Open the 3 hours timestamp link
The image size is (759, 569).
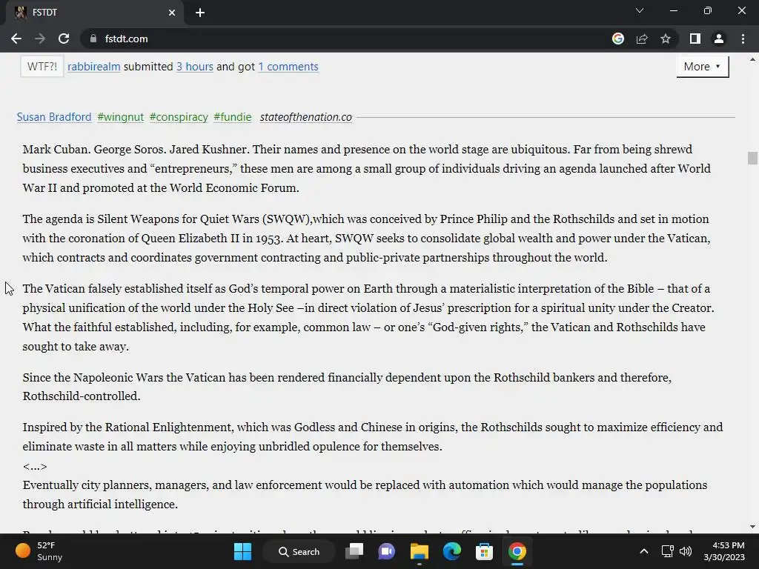click(x=195, y=67)
